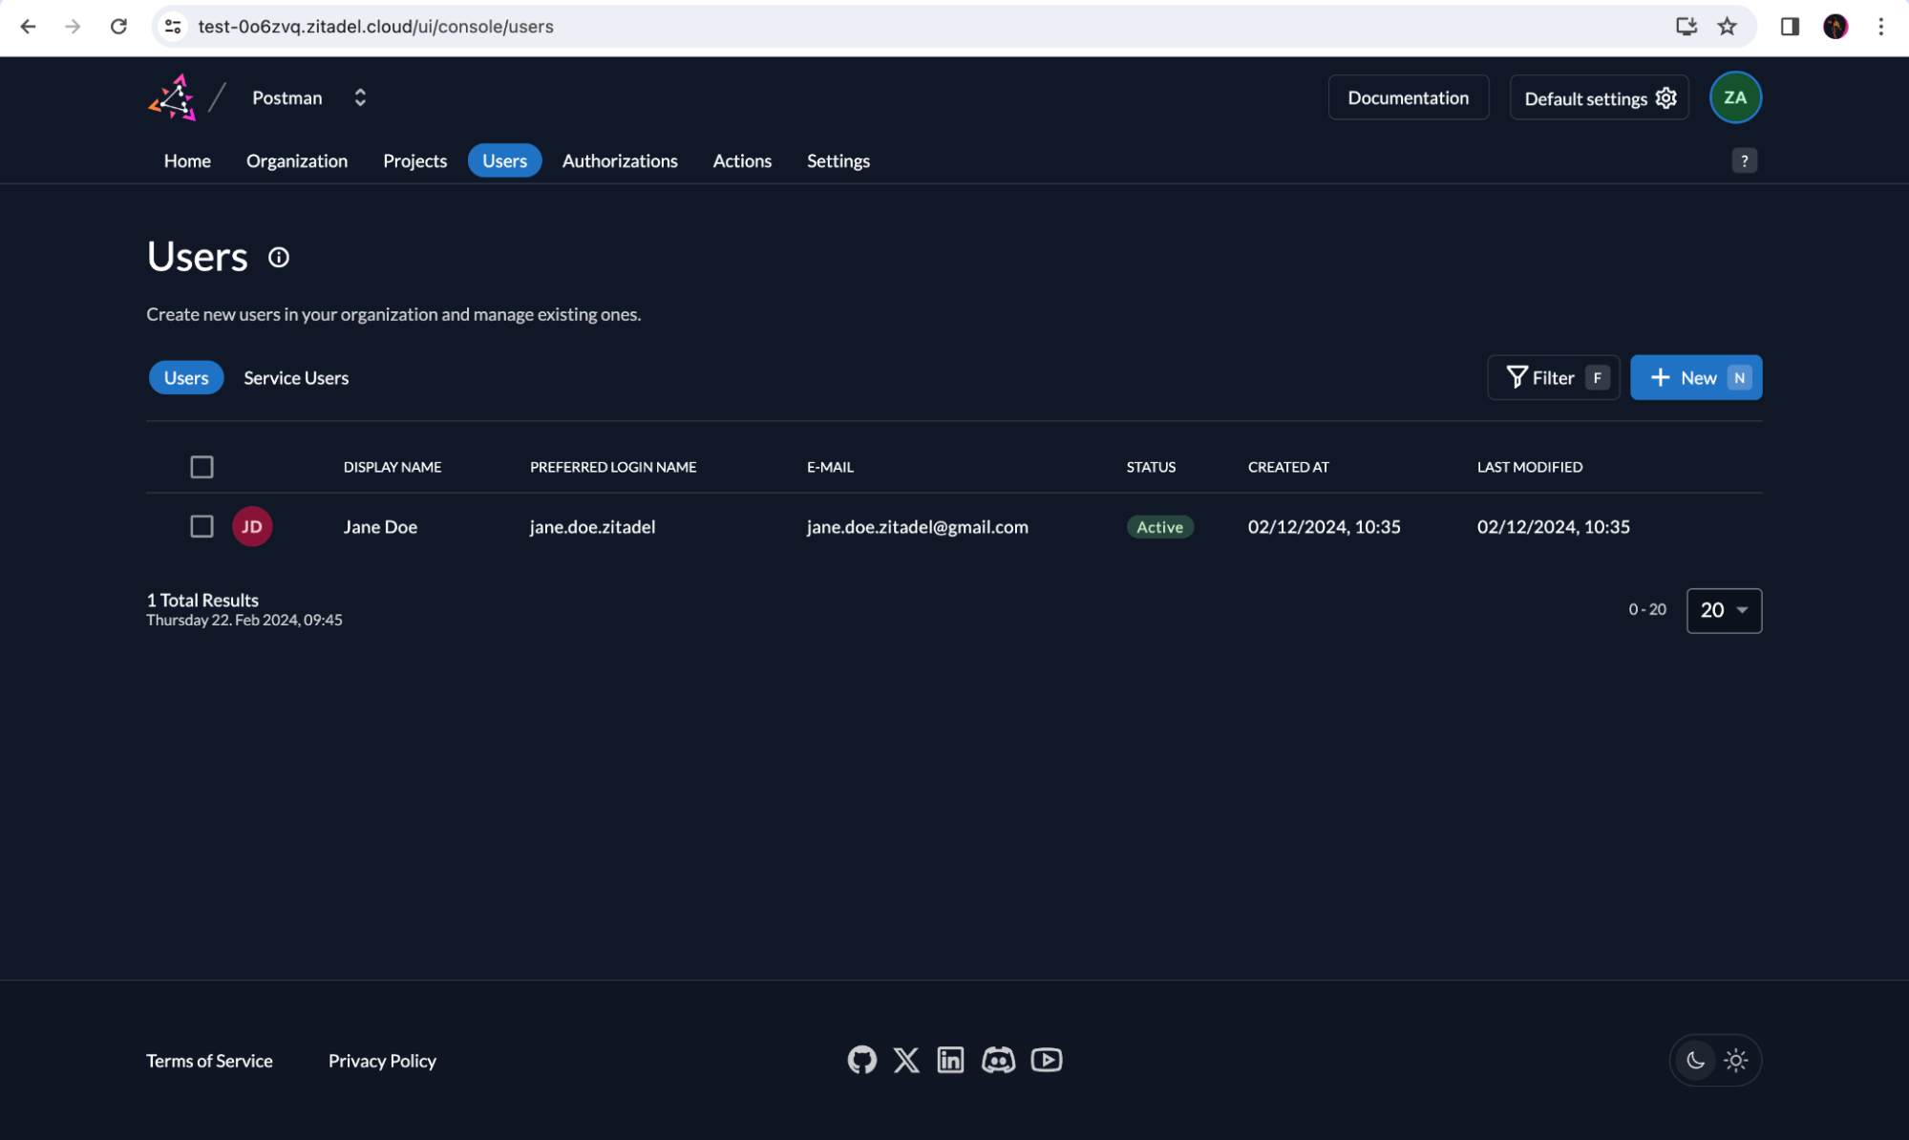Click the ZITADEL logo icon
The width and height of the screenshot is (1909, 1140).
[173, 97]
